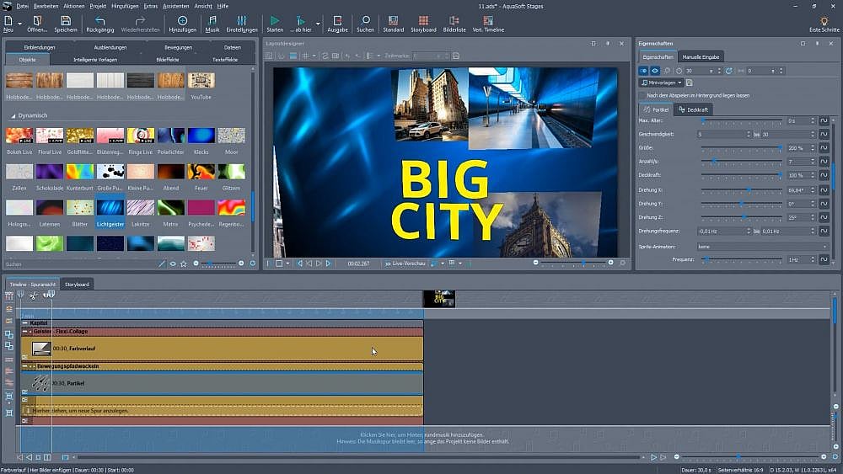Click the Ausgabe export icon
The height and width of the screenshot is (474, 843).
point(337,20)
